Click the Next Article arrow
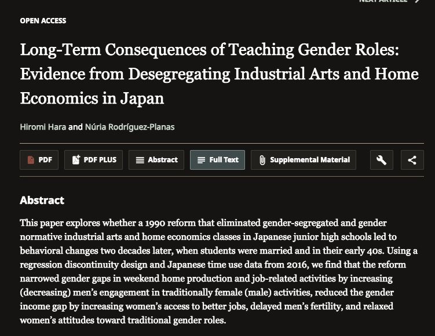Image resolution: width=435 pixels, height=336 pixels. (417, 1)
